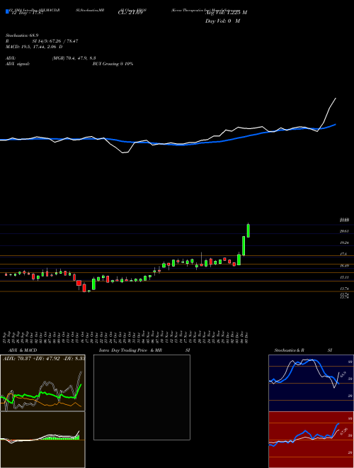Select the 'ADX: 70.37 +DY: 47.92 -DY: 8.33' readout
The width and height of the screenshot is (354, 468).
click(43, 359)
